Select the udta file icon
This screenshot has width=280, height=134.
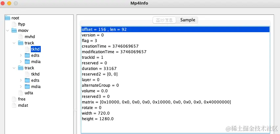pyautogui.click(x=21, y=93)
